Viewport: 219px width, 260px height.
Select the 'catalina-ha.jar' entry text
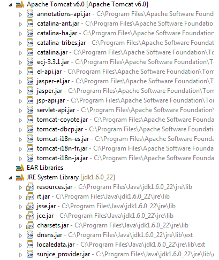pos(57,33)
